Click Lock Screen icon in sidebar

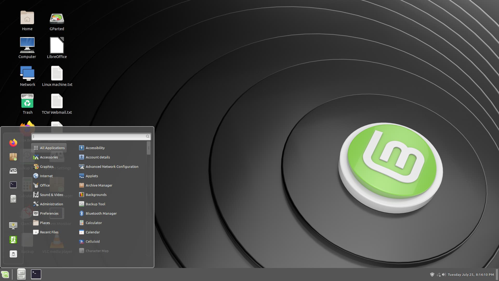click(x=13, y=225)
